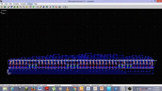Show hidden tray icons arrow
This screenshot has height=91, width=162.
134,89
